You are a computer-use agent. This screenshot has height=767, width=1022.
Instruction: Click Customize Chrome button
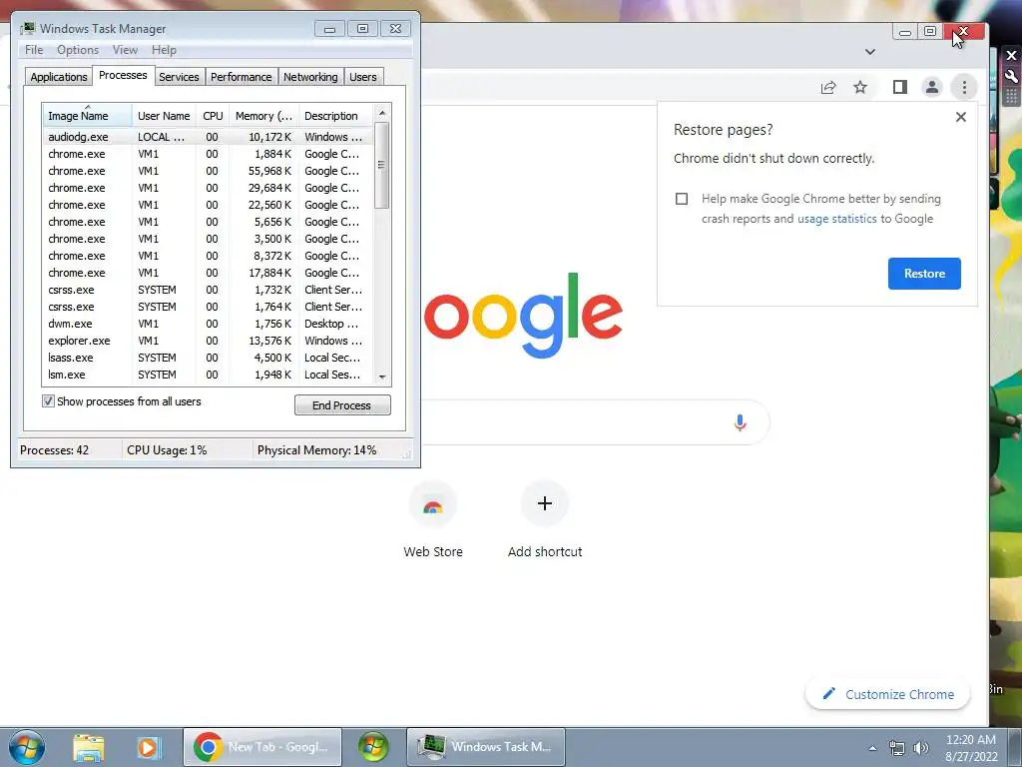(887, 694)
